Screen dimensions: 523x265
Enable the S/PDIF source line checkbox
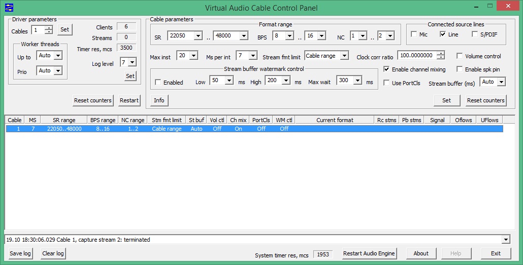pos(475,34)
